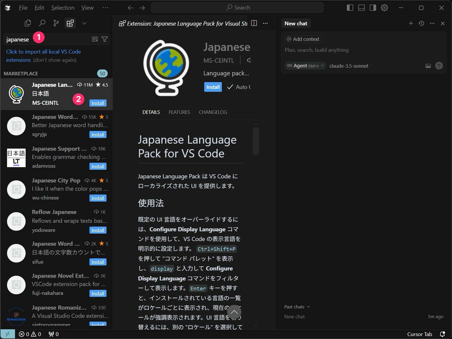Install Japanese Language Pack from list
Viewport: 452px width, 339px height.
pyautogui.click(x=98, y=103)
